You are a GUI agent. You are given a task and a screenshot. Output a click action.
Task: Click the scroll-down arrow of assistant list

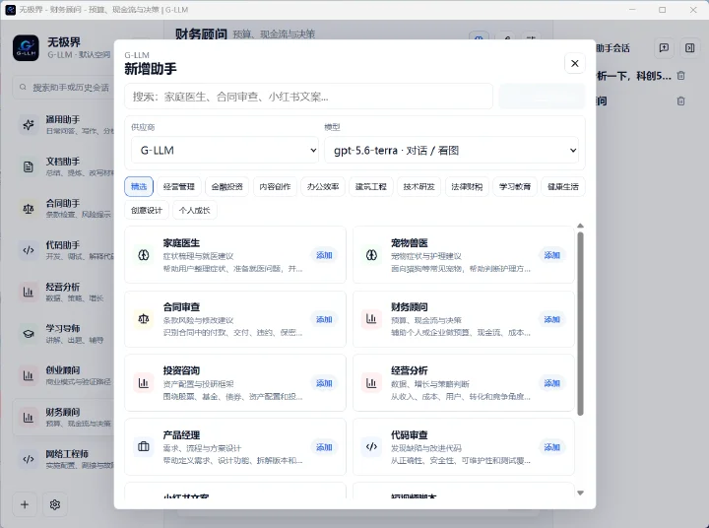coord(581,494)
